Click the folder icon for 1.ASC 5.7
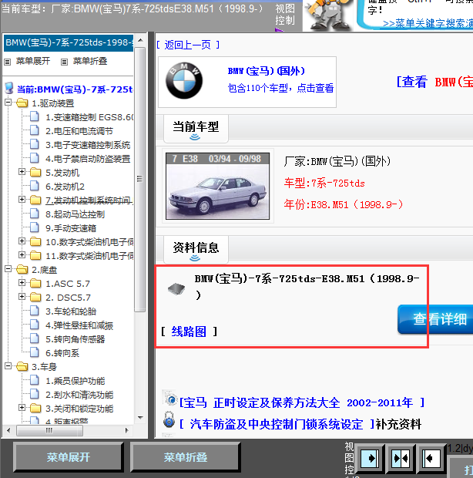 pyautogui.click(x=35, y=283)
